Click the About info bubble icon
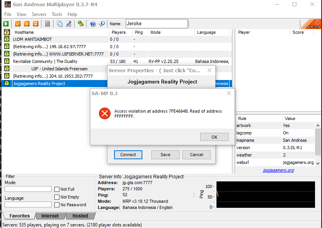 [102, 24]
